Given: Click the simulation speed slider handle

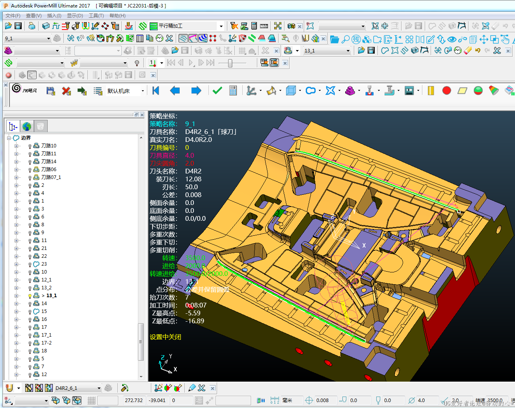Looking at the screenshot, I should click(230, 63).
